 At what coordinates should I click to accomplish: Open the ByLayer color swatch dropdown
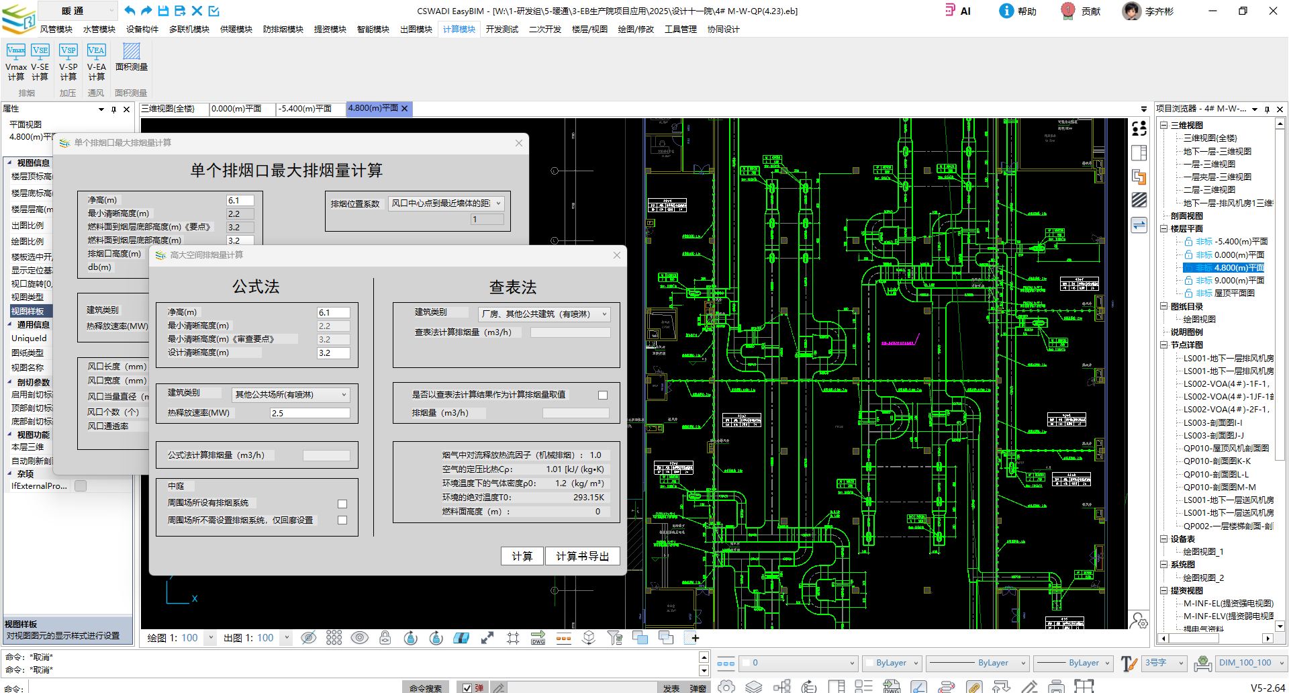coord(892,663)
